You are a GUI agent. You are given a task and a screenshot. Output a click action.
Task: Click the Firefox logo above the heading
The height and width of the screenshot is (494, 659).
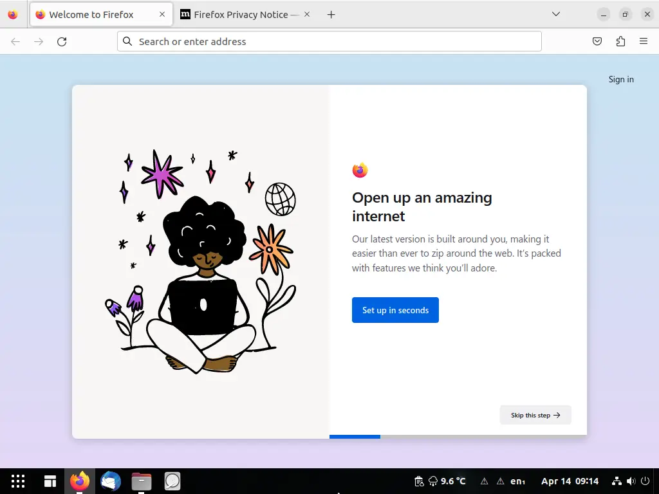[x=360, y=170]
